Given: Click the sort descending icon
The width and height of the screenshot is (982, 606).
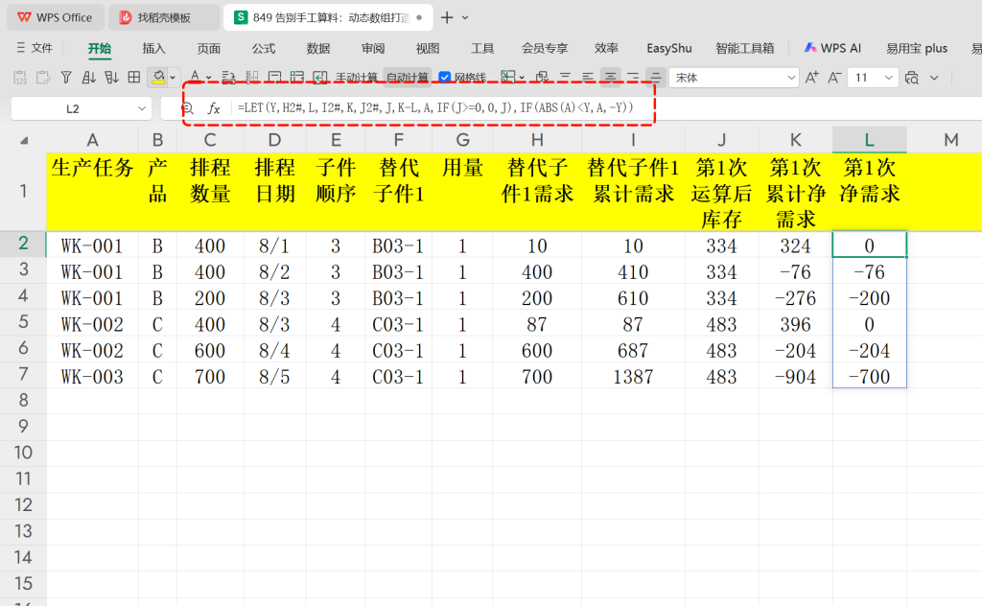Looking at the screenshot, I should click(111, 78).
